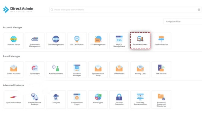Click the DirectAdmin logo

[18, 10]
